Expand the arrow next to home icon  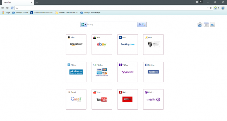218,8
